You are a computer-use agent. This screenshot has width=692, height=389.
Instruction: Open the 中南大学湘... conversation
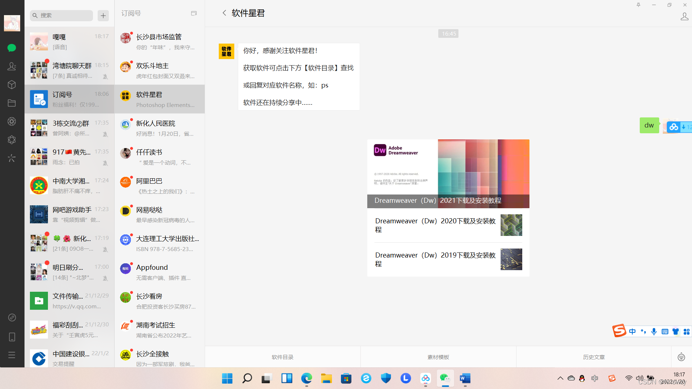click(70, 185)
